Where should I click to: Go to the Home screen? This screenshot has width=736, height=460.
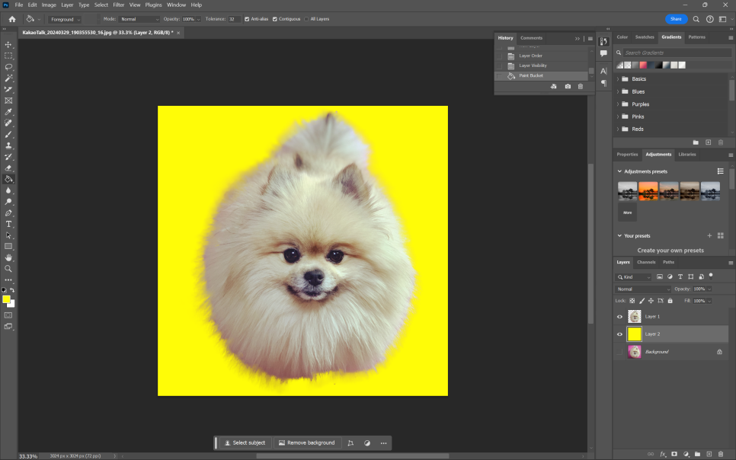(12, 19)
